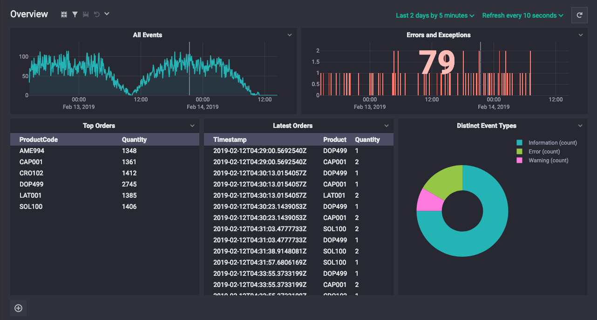The width and height of the screenshot is (597, 320).
Task: Click SOL100 in the 04:31:57 order row
Action: [335, 262]
